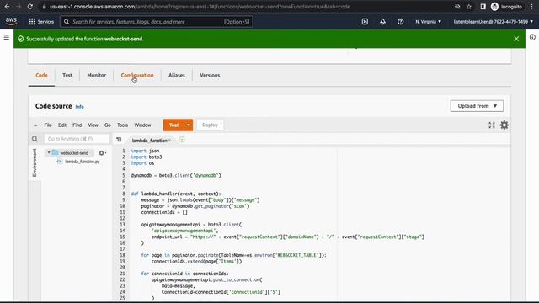Open the Find menu in editor
The image size is (539, 303).
(x=77, y=125)
